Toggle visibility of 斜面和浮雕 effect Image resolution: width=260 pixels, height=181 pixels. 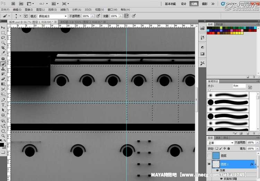click(x=221, y=179)
